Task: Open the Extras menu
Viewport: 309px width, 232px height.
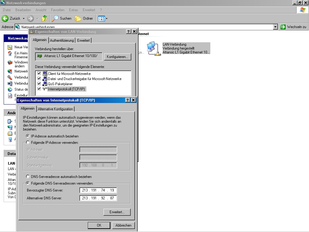Action: point(73,10)
